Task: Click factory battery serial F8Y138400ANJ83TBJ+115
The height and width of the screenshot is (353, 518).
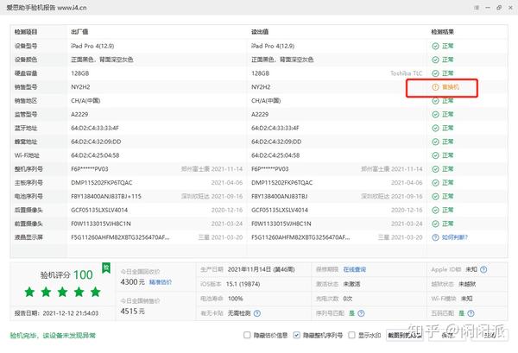Action: [106, 197]
